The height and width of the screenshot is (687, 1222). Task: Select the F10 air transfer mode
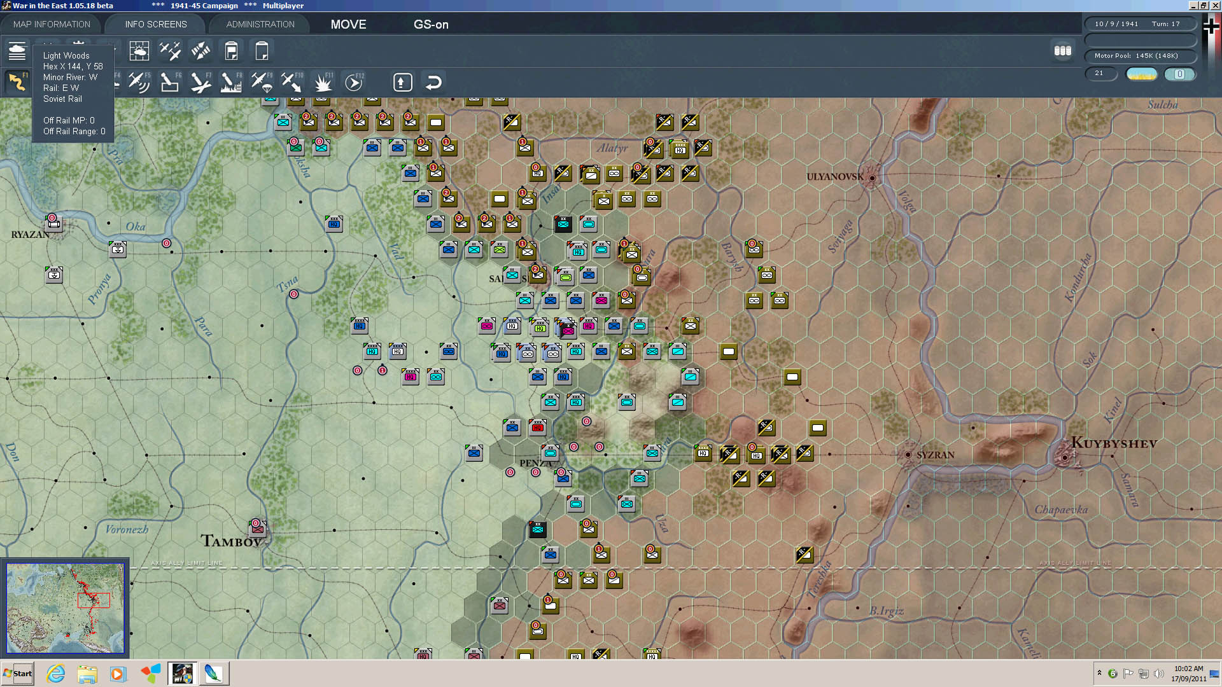pos(292,82)
